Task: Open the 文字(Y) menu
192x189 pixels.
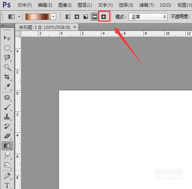Action: click(105, 5)
